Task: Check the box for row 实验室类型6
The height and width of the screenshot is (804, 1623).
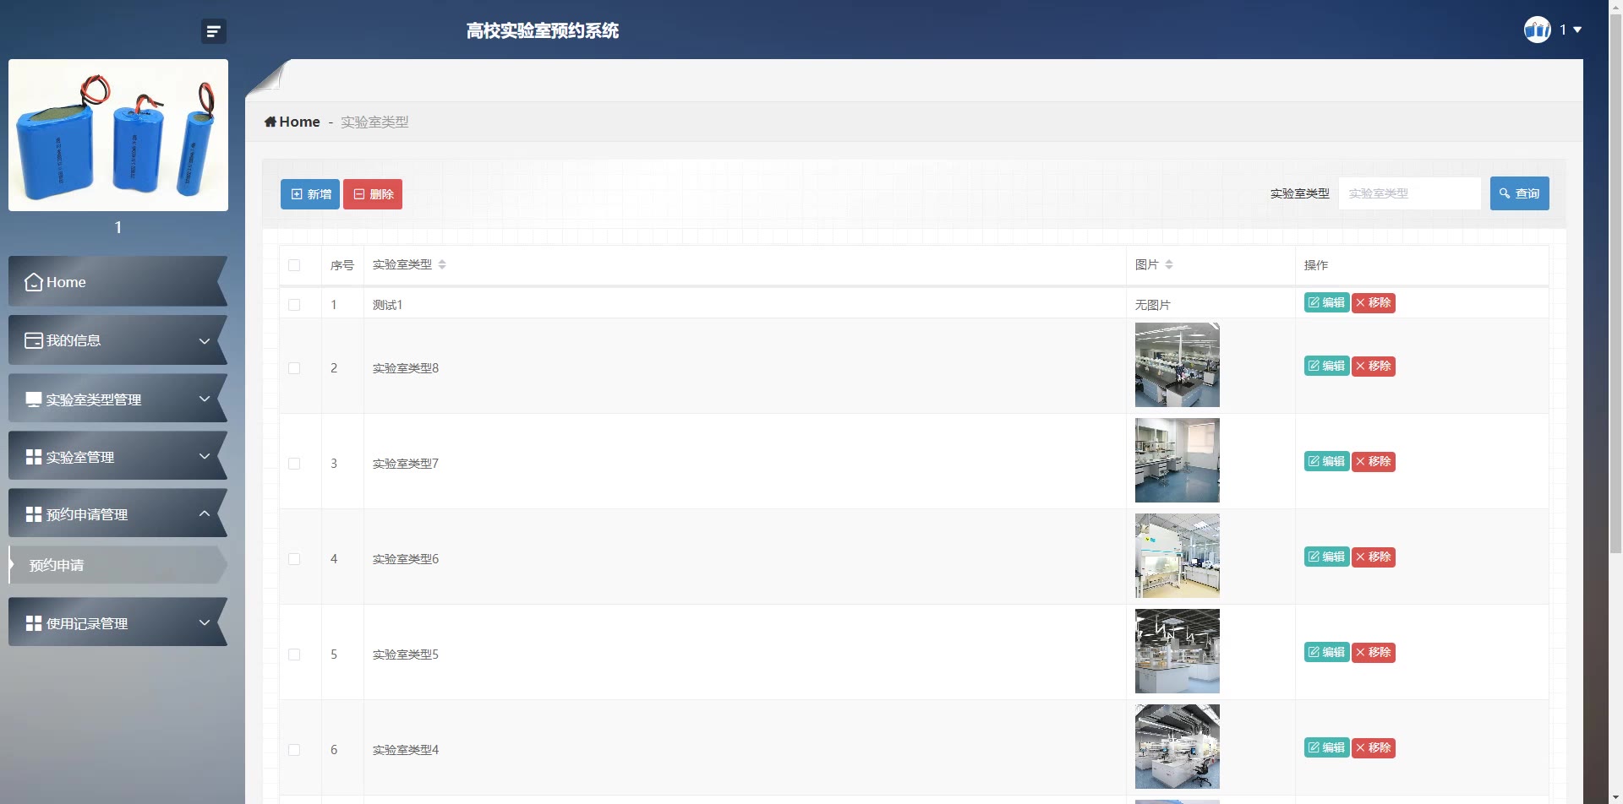Action: point(294,559)
